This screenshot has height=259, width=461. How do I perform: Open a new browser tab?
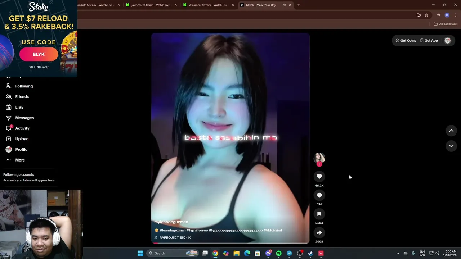pyautogui.click(x=299, y=5)
